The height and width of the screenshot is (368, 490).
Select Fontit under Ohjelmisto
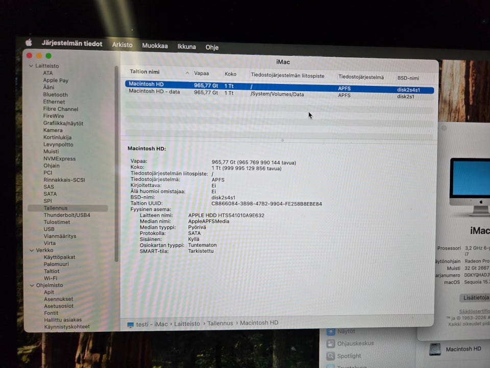coord(51,313)
